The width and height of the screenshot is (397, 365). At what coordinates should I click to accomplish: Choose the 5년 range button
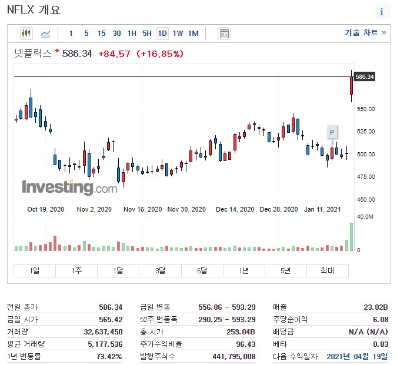coord(286,270)
